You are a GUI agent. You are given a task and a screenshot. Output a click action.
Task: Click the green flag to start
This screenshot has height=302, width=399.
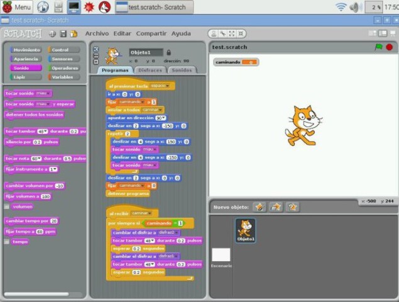pyautogui.click(x=379, y=47)
